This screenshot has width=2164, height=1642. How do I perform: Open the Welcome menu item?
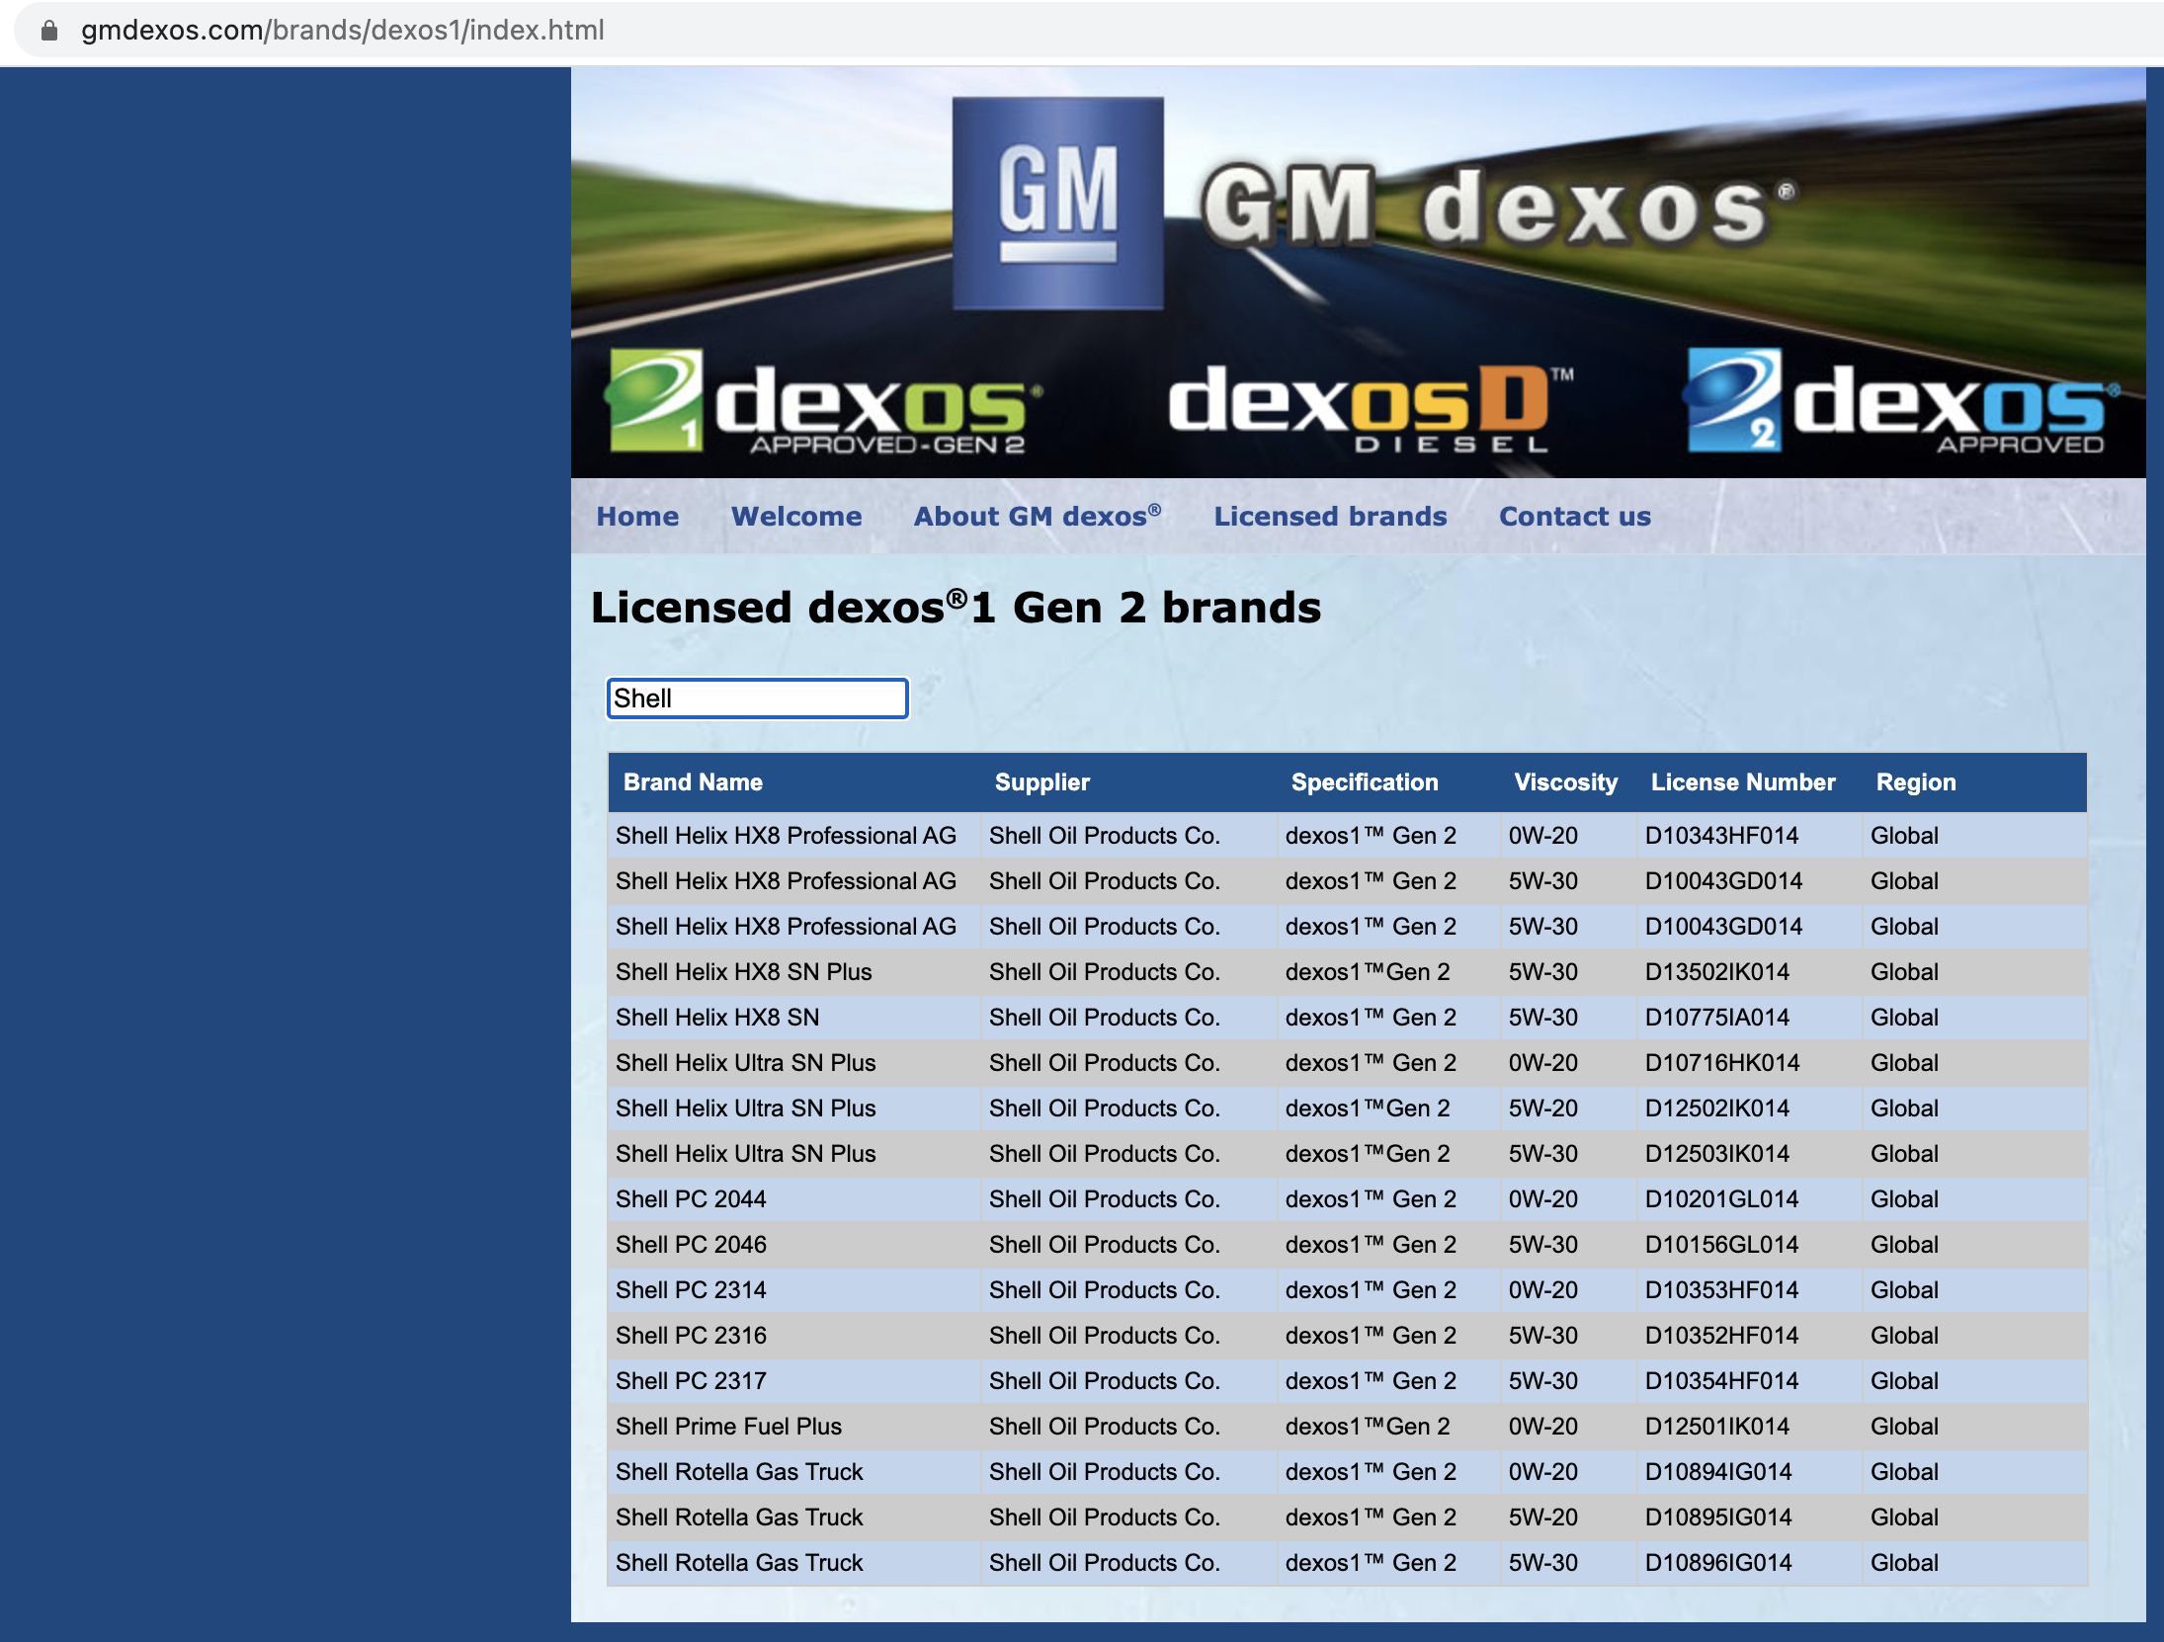(796, 517)
